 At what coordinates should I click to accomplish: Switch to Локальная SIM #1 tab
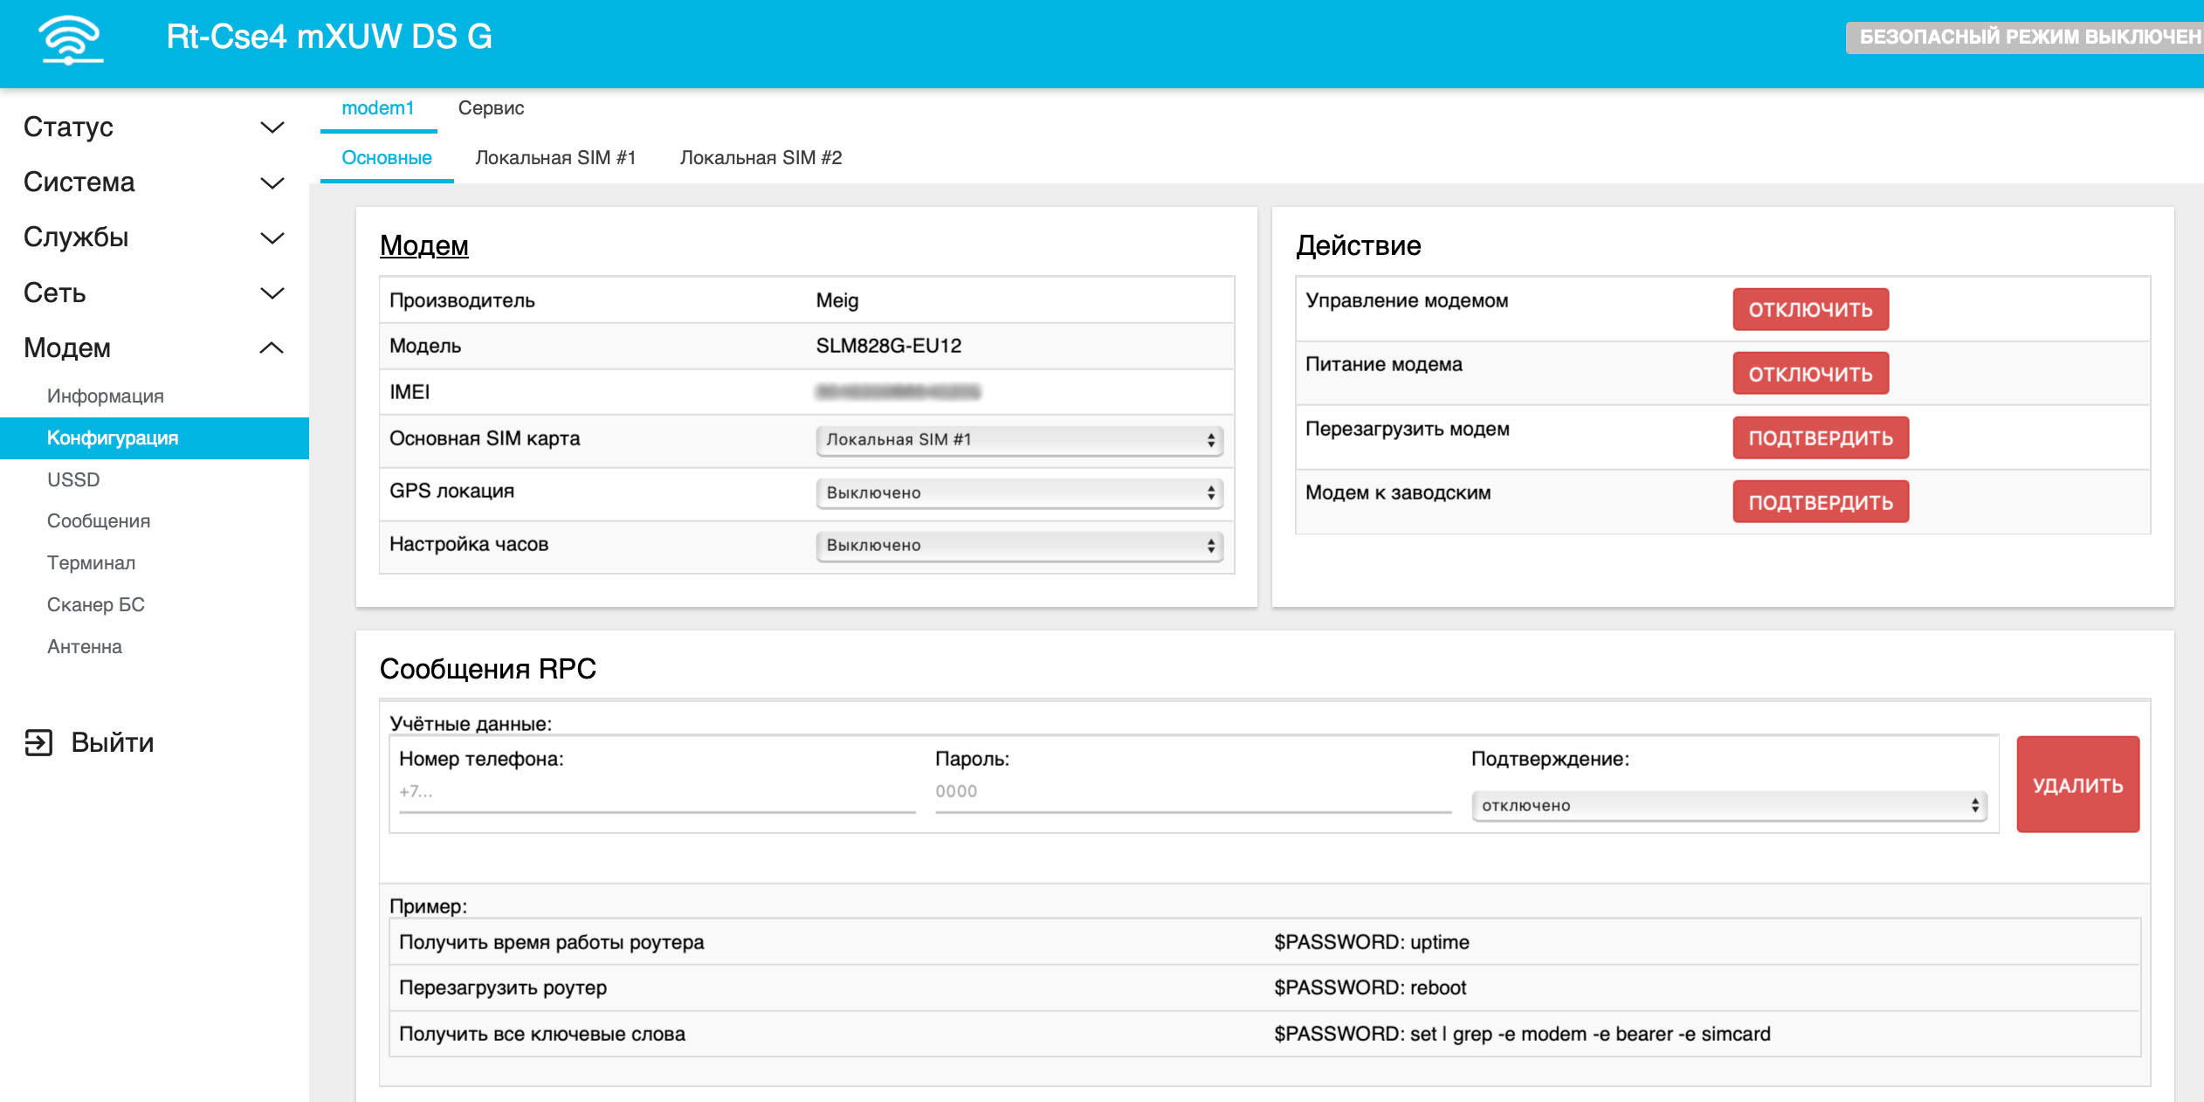[x=555, y=158]
